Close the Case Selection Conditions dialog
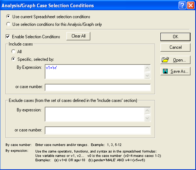 [x=191, y=5]
